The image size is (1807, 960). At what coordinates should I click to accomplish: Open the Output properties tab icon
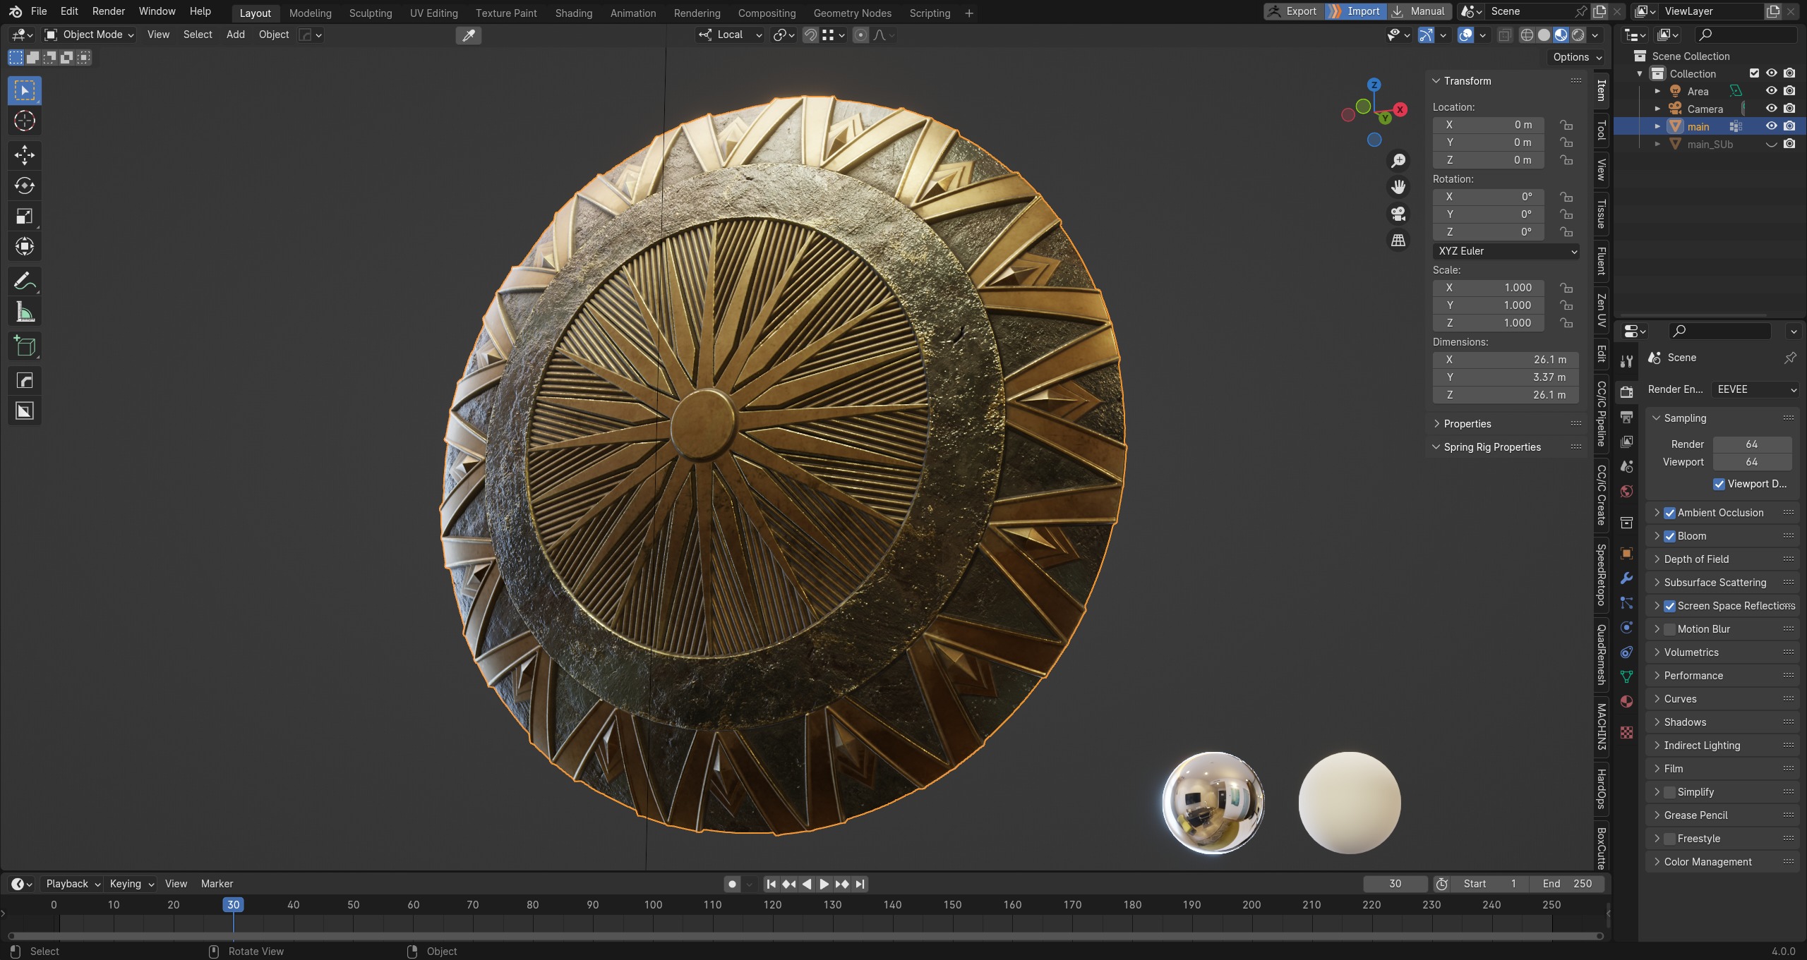(x=1627, y=417)
